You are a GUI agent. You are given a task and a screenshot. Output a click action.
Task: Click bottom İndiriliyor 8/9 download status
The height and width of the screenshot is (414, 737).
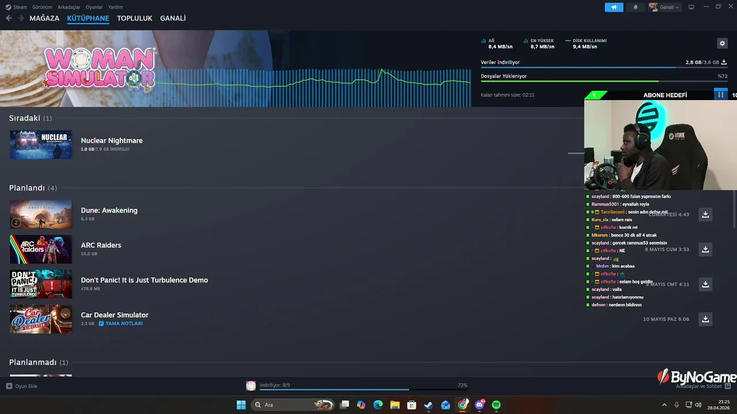[275, 385]
